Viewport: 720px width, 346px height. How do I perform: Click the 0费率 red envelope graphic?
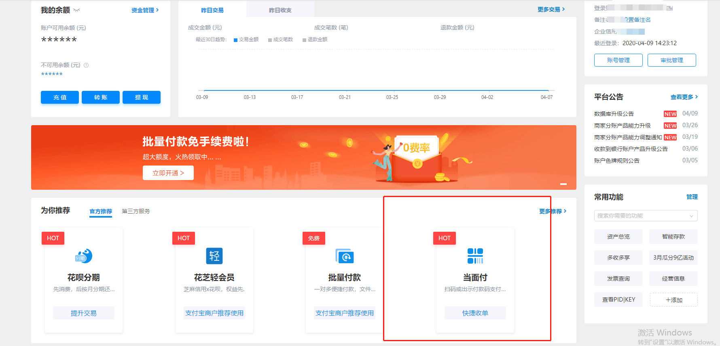417,159
